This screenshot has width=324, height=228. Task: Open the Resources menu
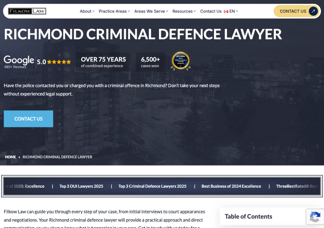(x=184, y=11)
